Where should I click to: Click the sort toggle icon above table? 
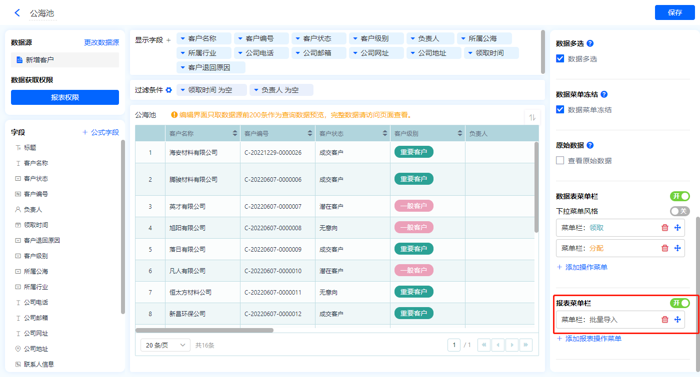[x=532, y=117]
